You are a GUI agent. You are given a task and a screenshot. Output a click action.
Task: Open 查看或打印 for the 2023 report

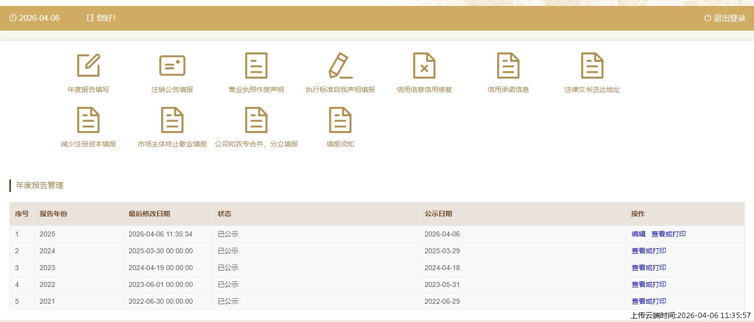point(649,268)
